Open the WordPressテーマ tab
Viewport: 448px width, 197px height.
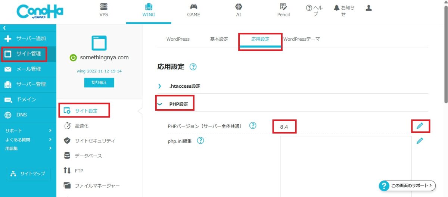[301, 39]
